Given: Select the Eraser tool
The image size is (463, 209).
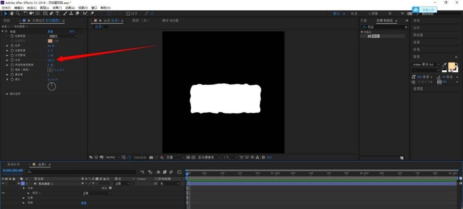Looking at the screenshot, I should click(77, 14).
